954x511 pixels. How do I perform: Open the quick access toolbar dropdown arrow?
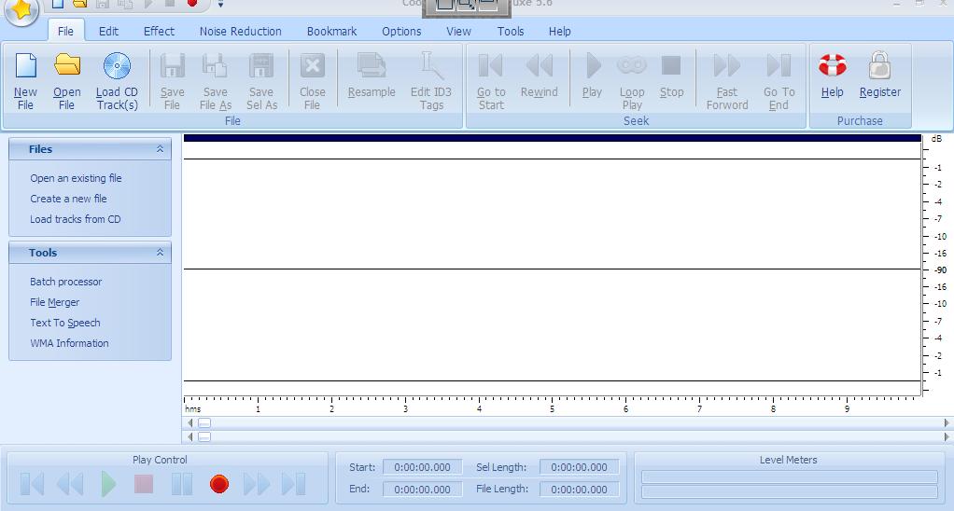pos(220,5)
